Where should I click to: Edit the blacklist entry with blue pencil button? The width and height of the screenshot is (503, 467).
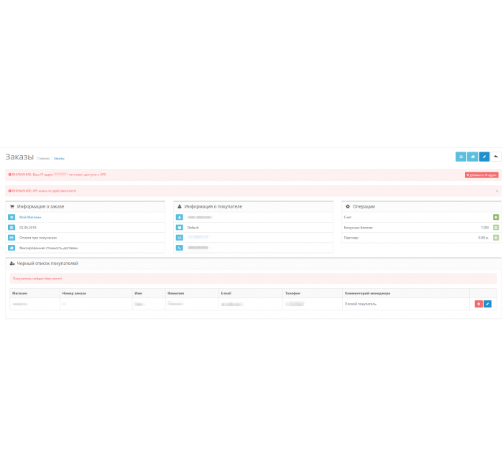click(487, 304)
